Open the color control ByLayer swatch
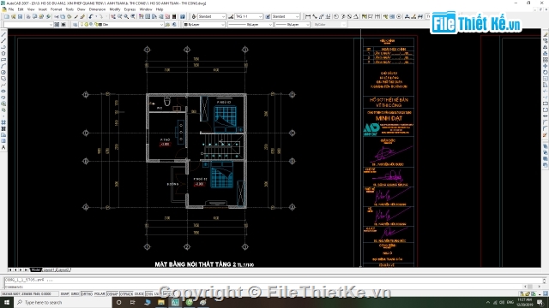Screen dimensions: 549x308 click(204, 25)
